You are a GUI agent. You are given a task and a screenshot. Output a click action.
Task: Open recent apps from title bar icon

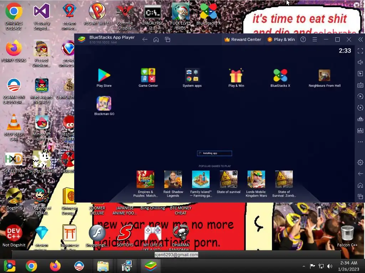point(168,39)
